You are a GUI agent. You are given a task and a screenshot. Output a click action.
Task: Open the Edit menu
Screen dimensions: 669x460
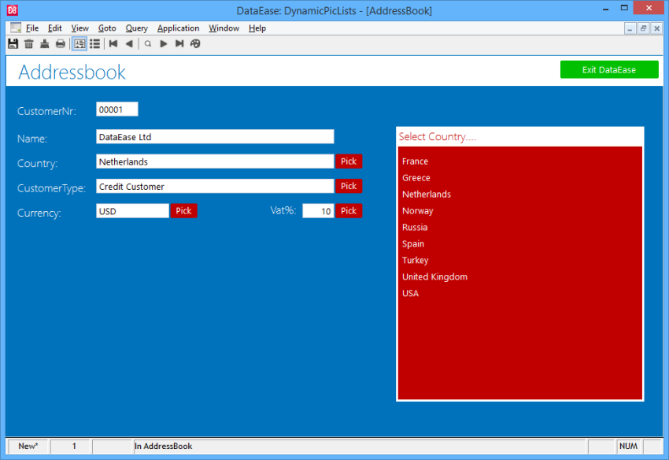pos(54,28)
